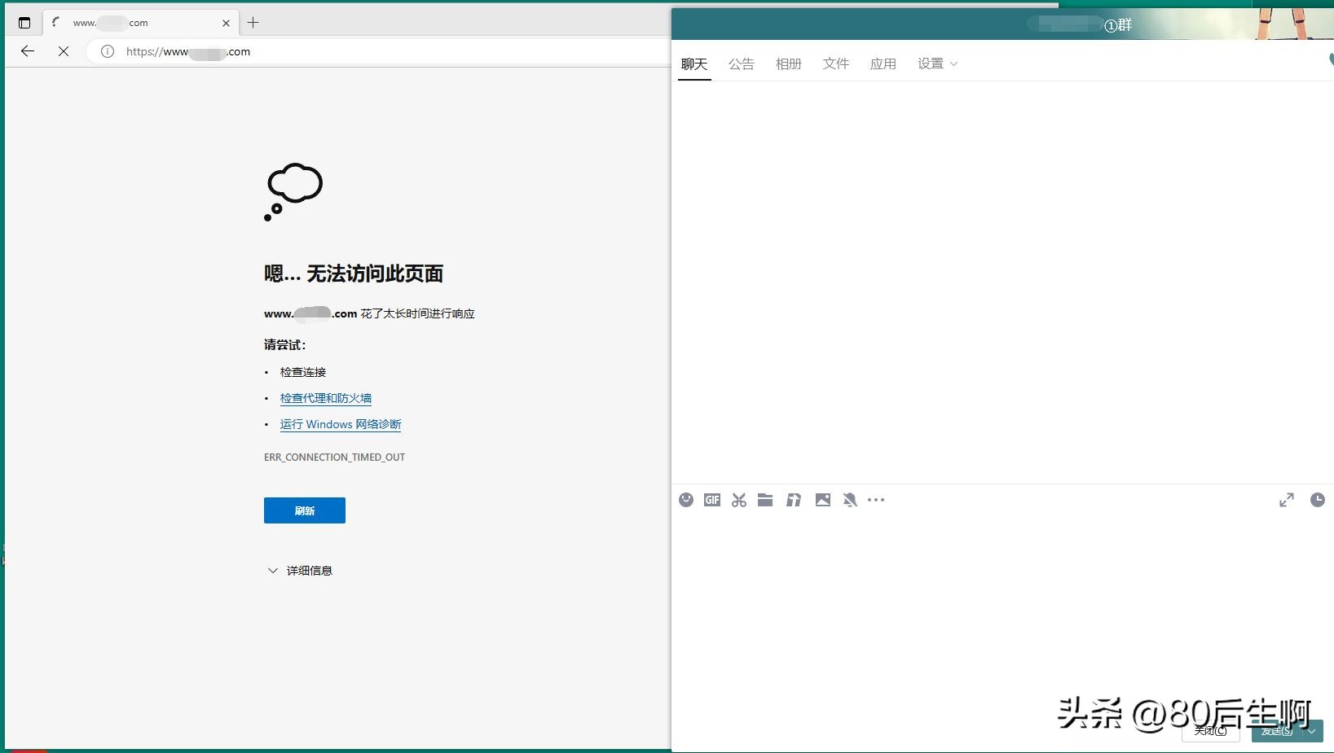This screenshot has height=753, width=1334.
Task: Open the 设置 settings dropdown chevron
Action: point(953,64)
